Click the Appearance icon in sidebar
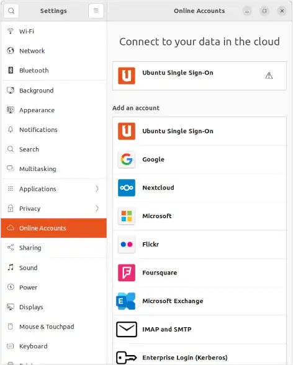293x365 pixels. click(11, 110)
